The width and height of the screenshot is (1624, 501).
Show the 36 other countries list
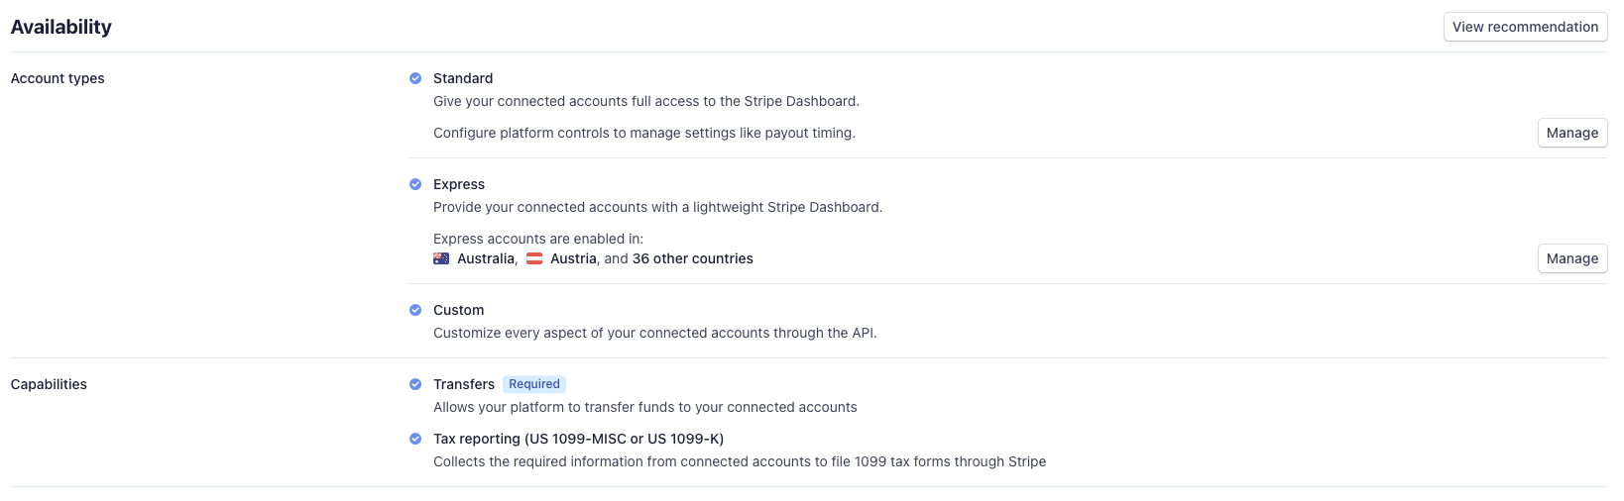(x=693, y=258)
